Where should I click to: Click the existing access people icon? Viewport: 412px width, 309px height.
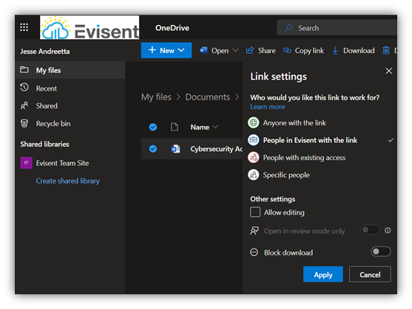click(x=254, y=157)
